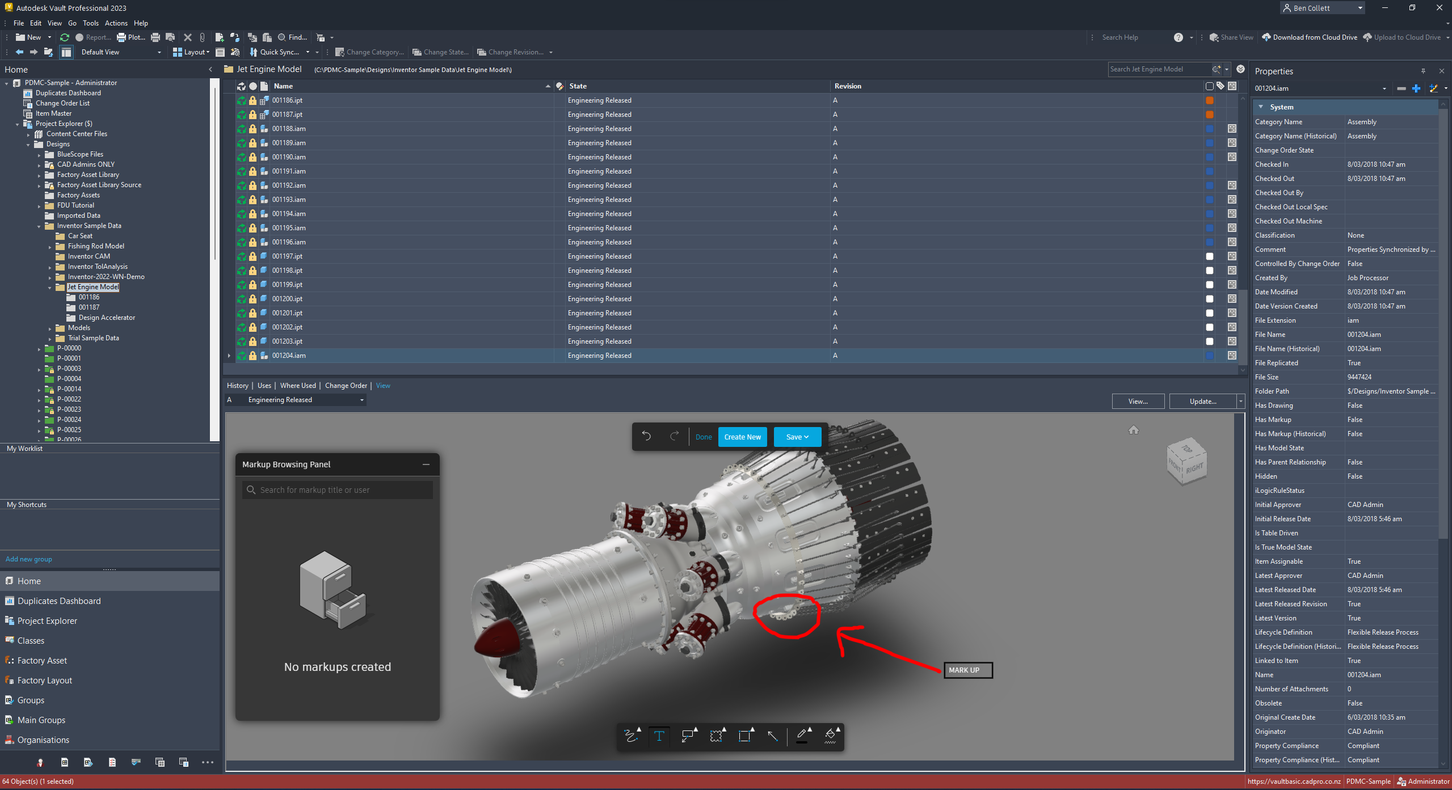
Task: Select the arrow markup tool
Action: pos(772,736)
